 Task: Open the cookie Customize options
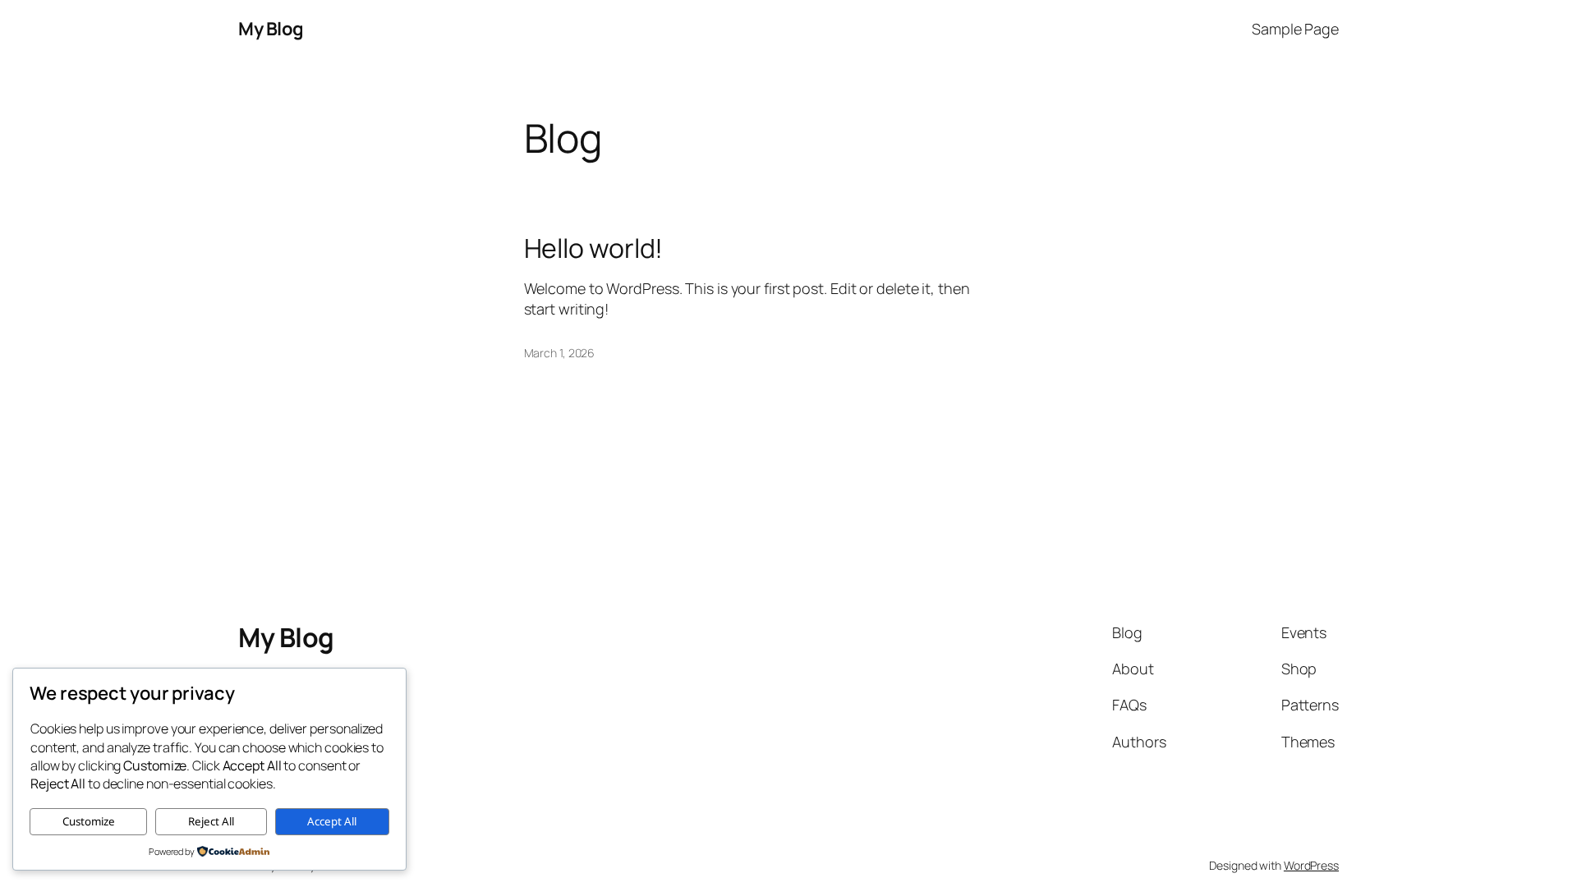pyautogui.click(x=88, y=821)
